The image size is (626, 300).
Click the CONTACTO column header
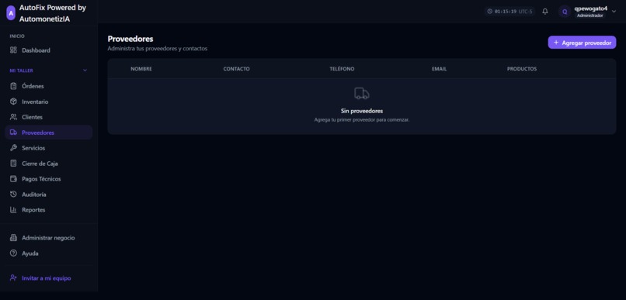[236, 69]
